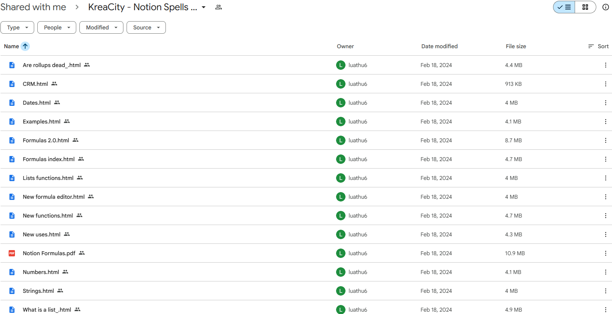Click the 4.4 MB file size cell
The width and height of the screenshot is (612, 314).
click(x=514, y=65)
